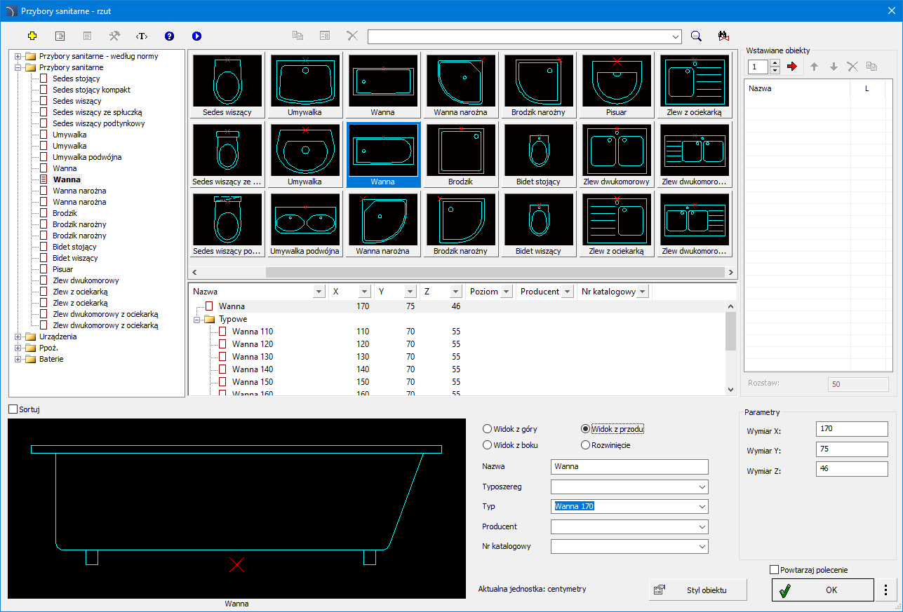Image resolution: width=903 pixels, height=612 pixels.
Task: Click the blue play arrow icon
Action: click(x=196, y=36)
